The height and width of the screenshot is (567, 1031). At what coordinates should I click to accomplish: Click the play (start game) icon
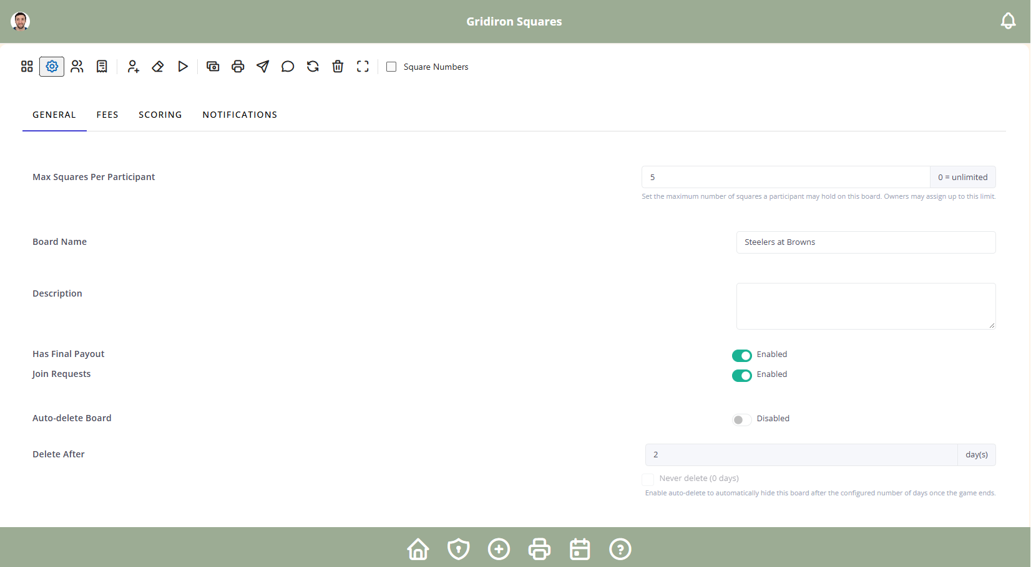pyautogui.click(x=183, y=67)
